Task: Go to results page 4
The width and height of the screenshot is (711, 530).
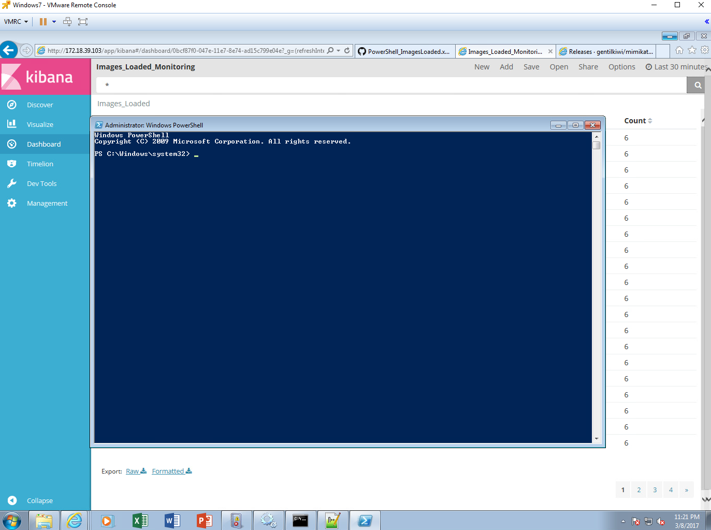Action: pyautogui.click(x=671, y=490)
